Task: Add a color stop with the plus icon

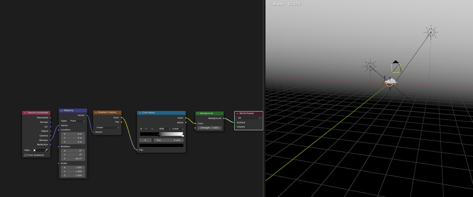Action: point(141,129)
